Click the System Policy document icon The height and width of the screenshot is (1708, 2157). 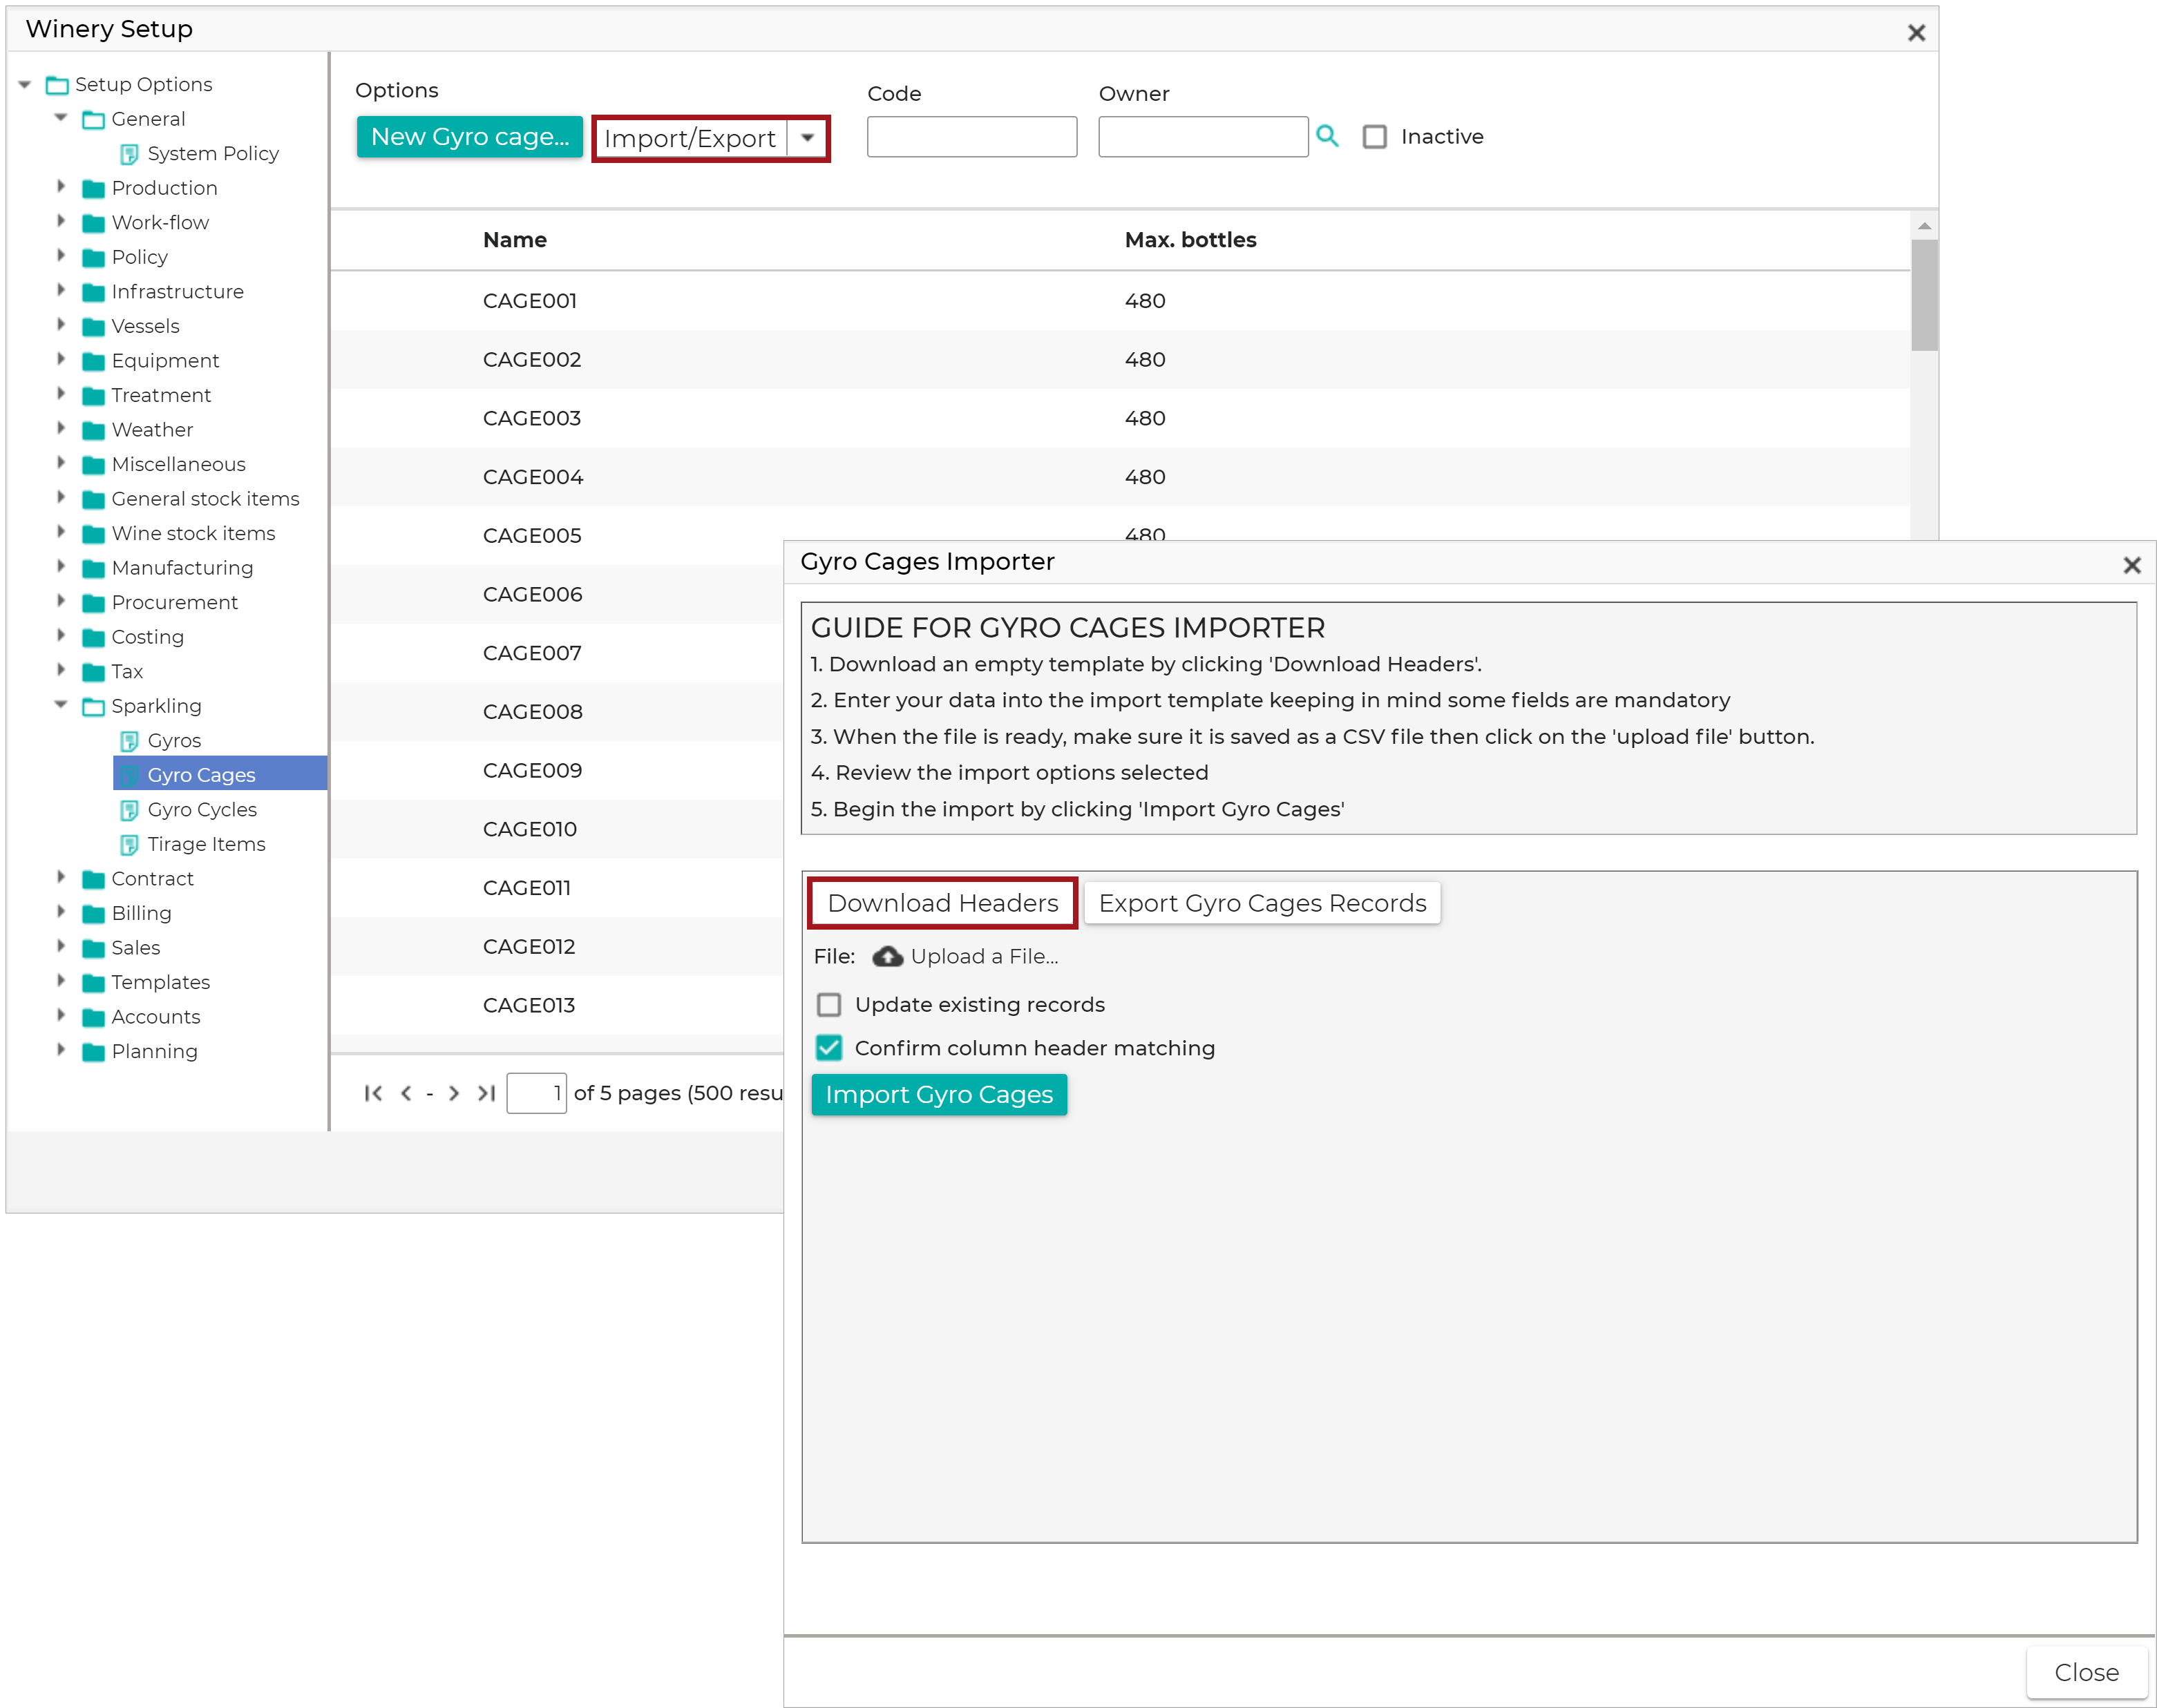129,154
